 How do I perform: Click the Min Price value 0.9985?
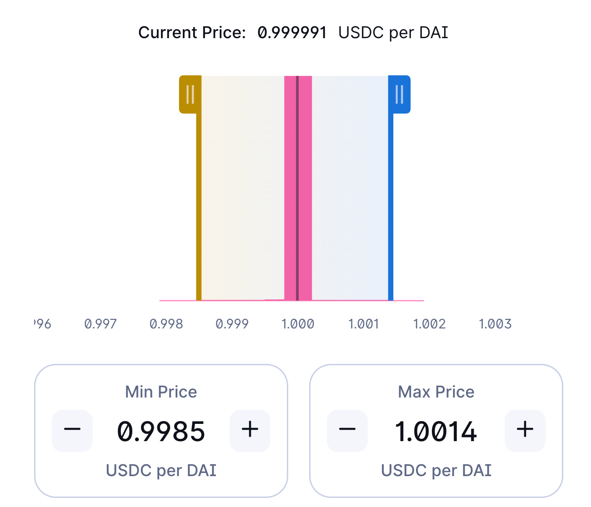[x=161, y=431]
